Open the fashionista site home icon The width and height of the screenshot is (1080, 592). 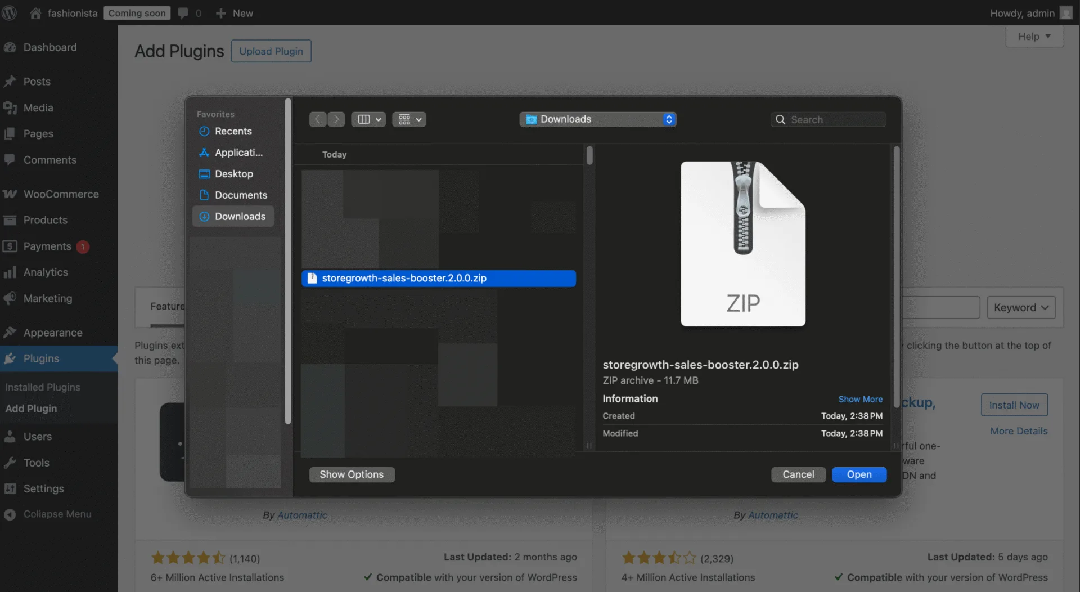click(35, 13)
